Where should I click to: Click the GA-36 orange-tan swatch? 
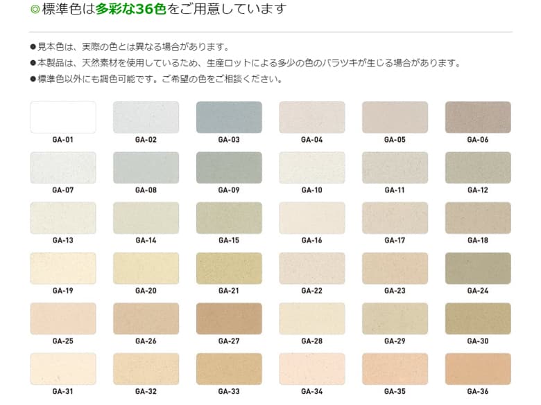[x=477, y=369]
